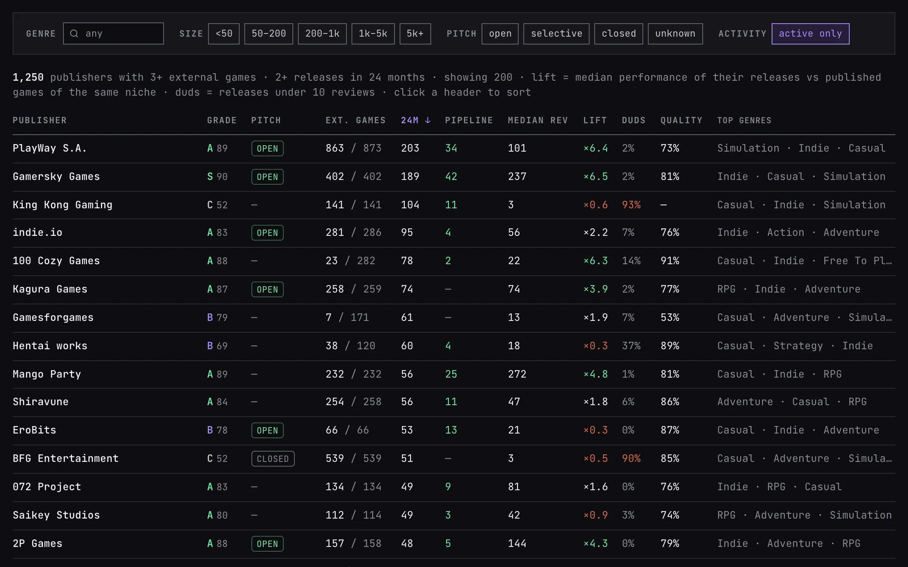Sort by Median Rev column header
Image resolution: width=908 pixels, height=567 pixels.
click(x=538, y=120)
